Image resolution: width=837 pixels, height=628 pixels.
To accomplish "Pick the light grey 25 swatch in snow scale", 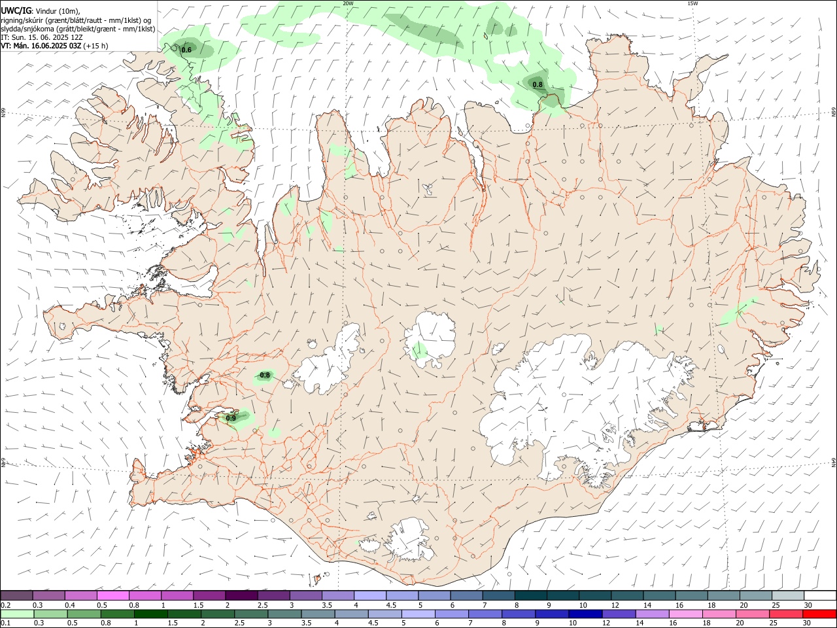I will [787, 595].
